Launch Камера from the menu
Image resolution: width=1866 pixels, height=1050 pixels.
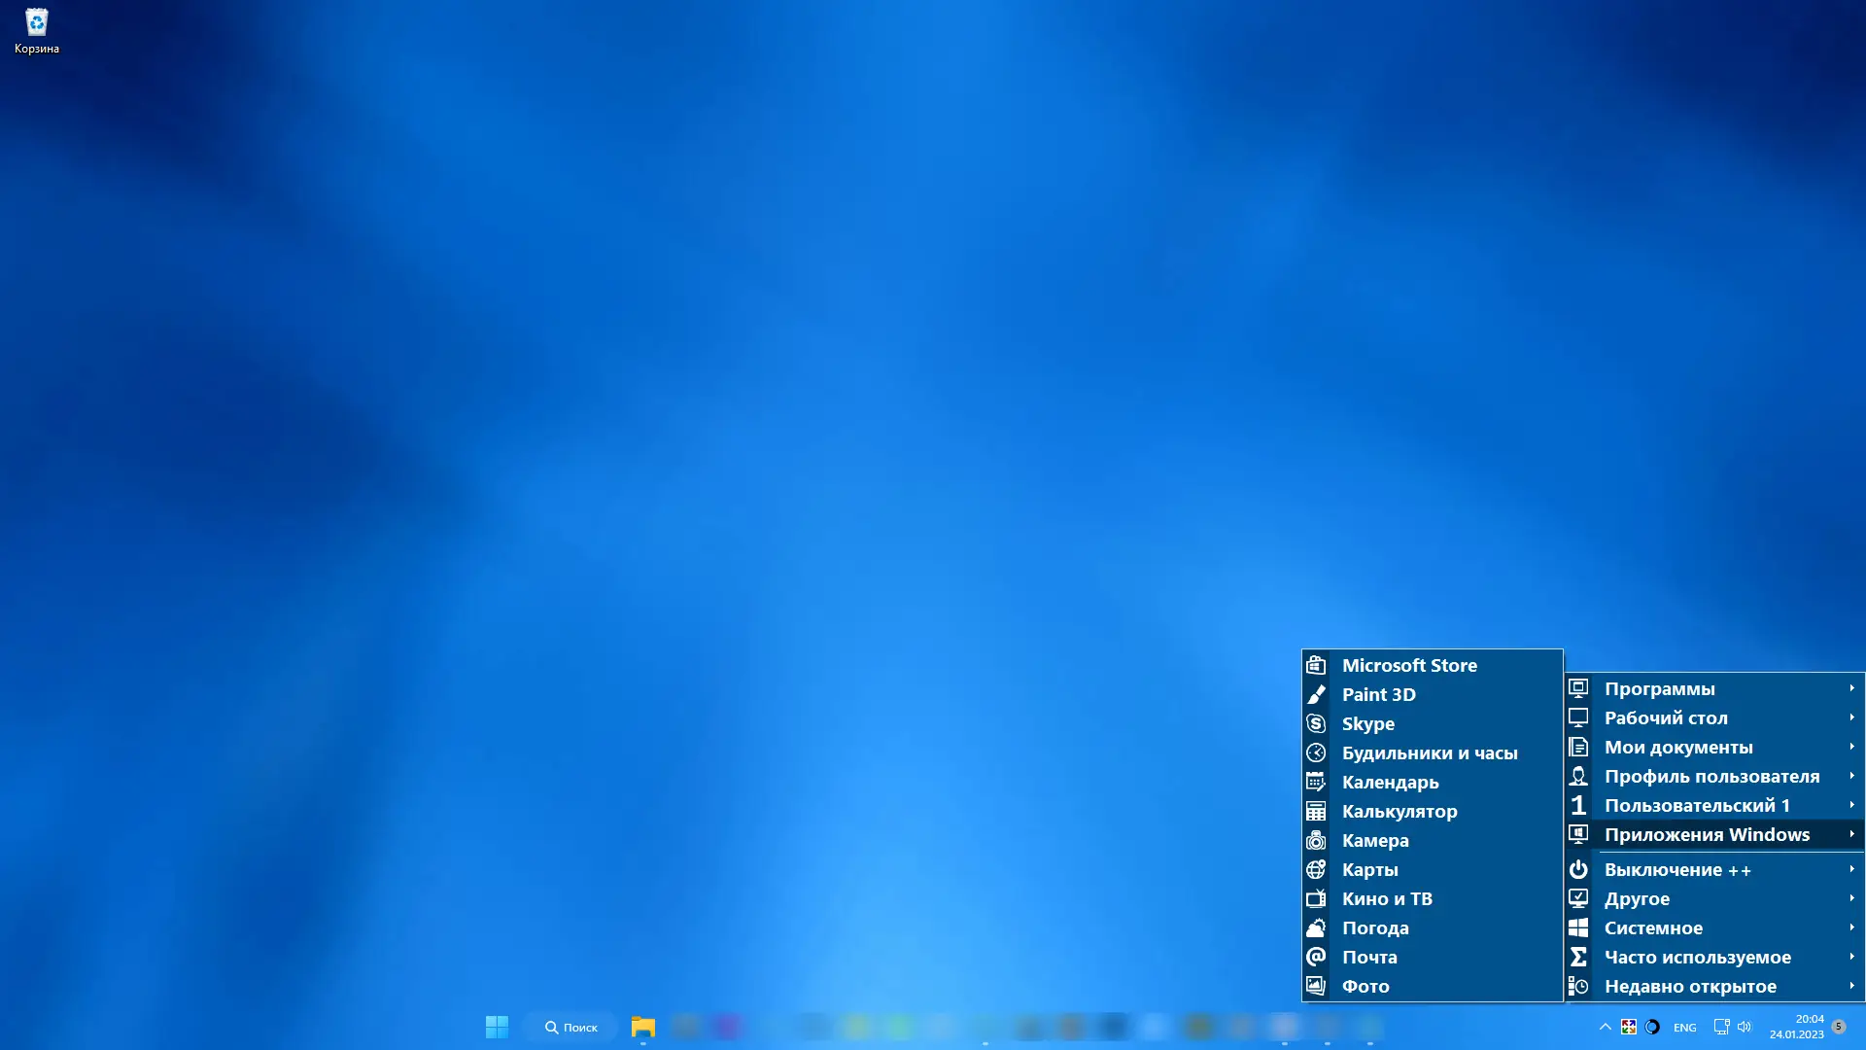click(x=1374, y=841)
